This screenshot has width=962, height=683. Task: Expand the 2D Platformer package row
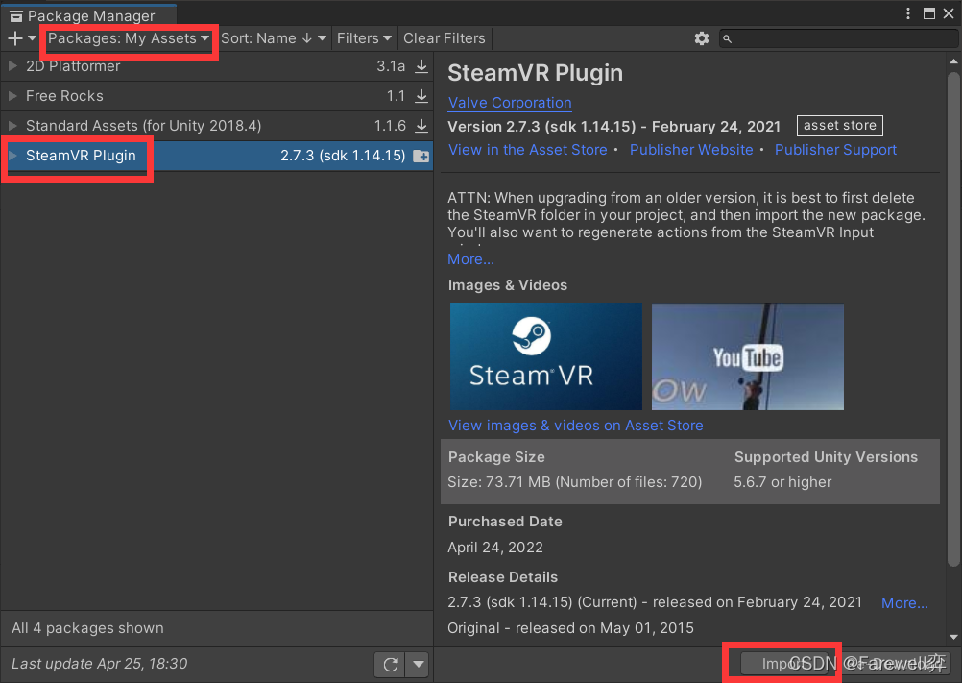pos(12,65)
